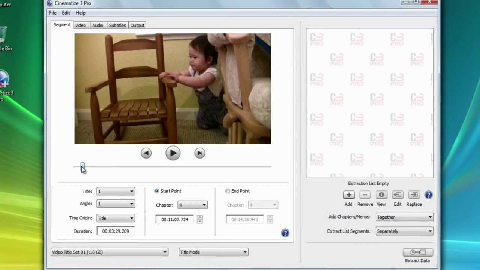Click the skip to next chapter button
Image resolution: width=480 pixels, height=270 pixels.
199,153
